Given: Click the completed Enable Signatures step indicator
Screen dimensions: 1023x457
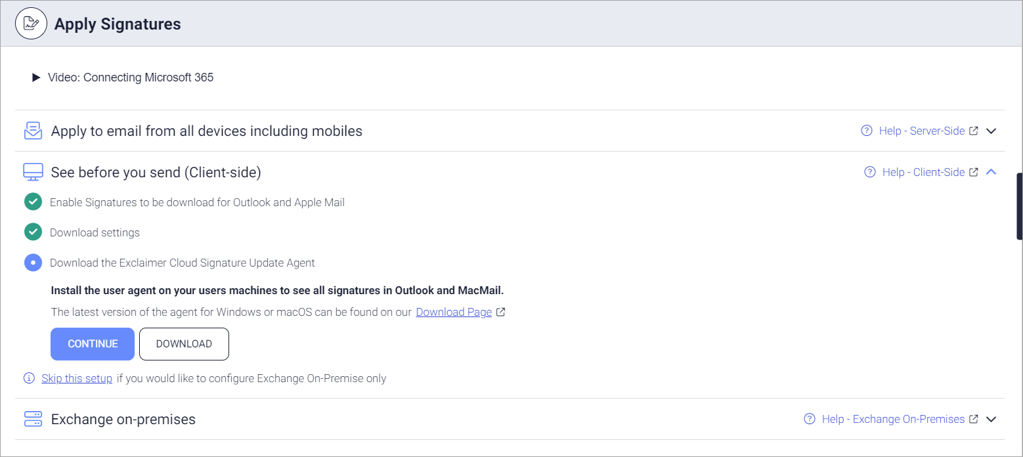Looking at the screenshot, I should point(33,202).
